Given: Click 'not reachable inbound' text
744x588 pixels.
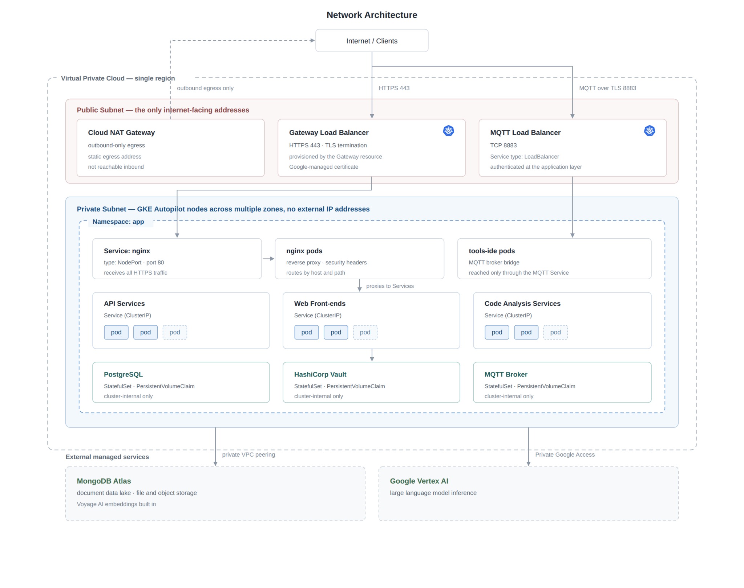Looking at the screenshot, I should pyautogui.click(x=116, y=167).
